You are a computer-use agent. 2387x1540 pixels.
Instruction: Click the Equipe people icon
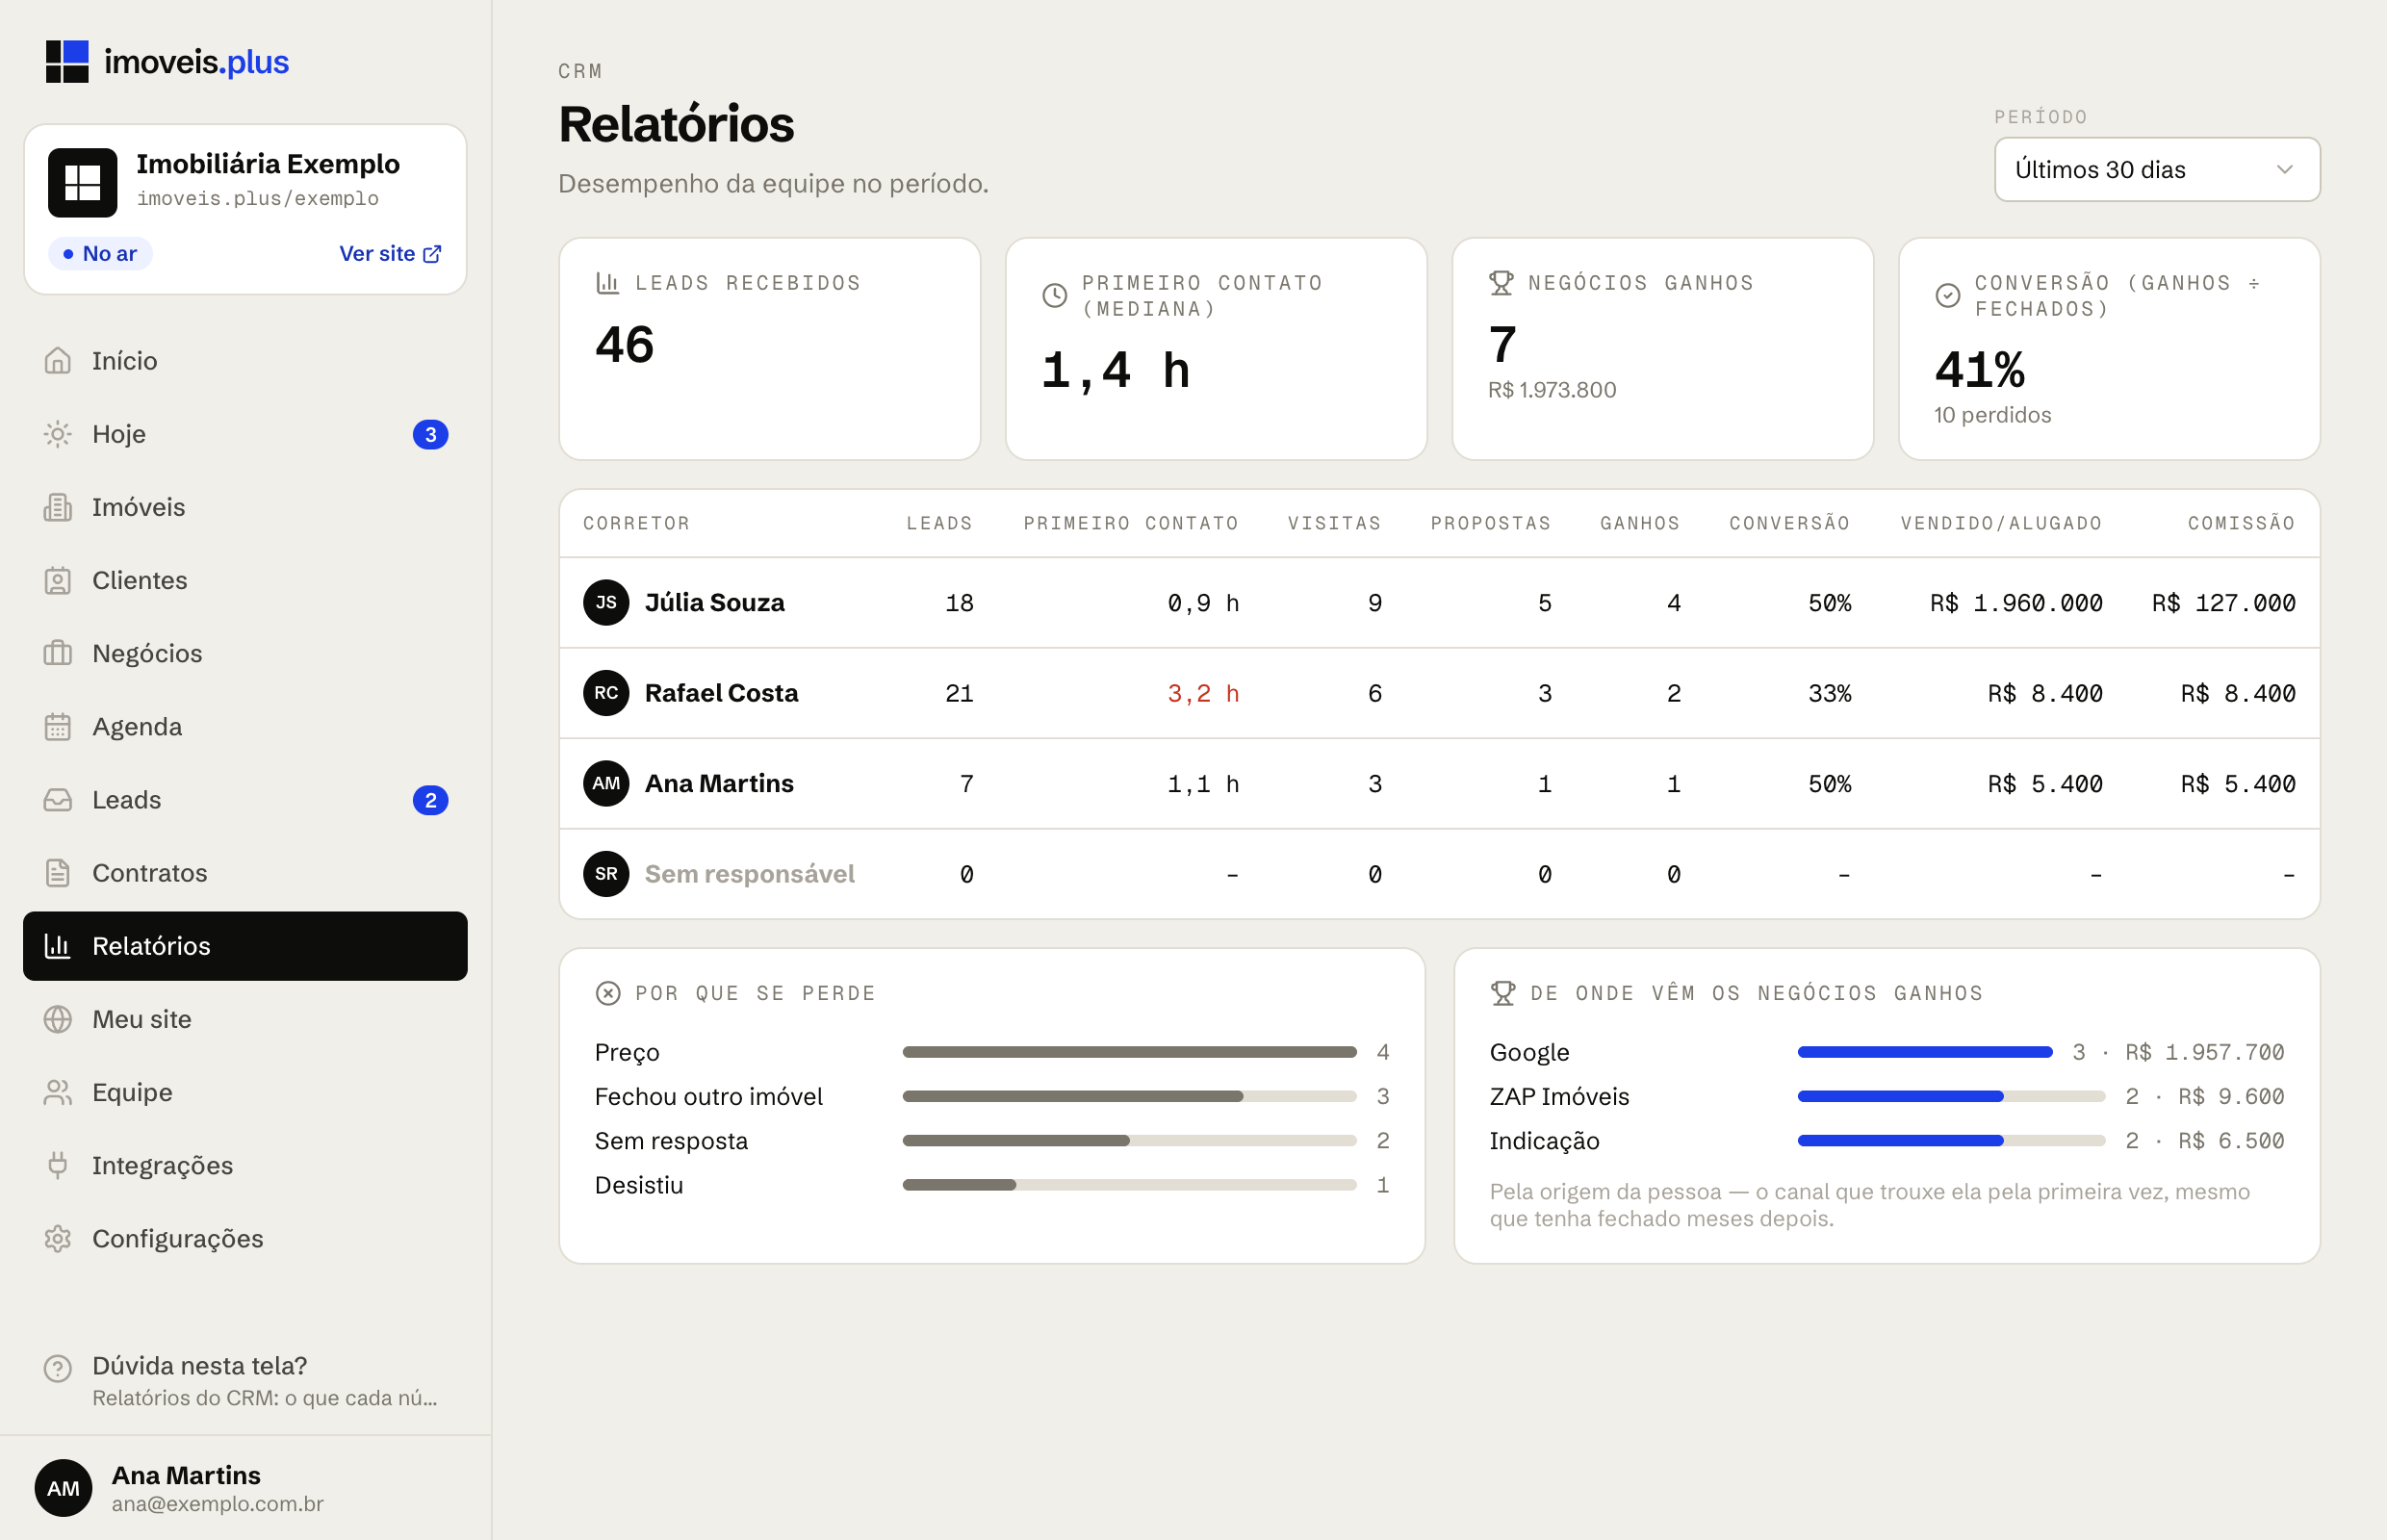(x=58, y=1092)
